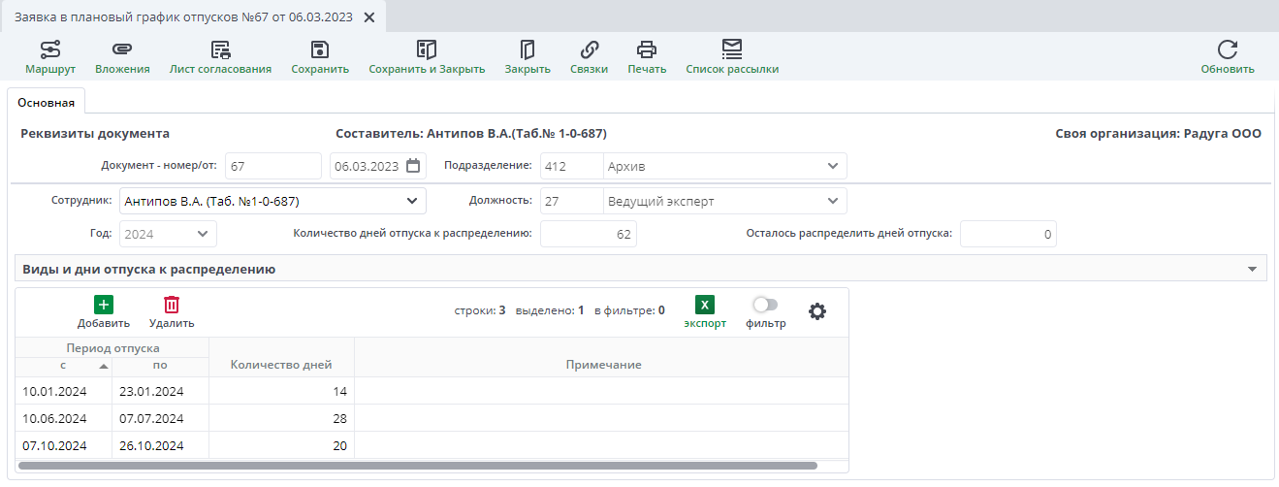1279x487 pixels.
Task: Switch to the Основная tab
Action: point(47,102)
